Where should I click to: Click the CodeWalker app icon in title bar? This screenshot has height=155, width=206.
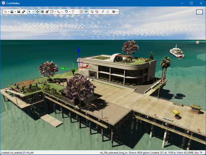[3, 3]
